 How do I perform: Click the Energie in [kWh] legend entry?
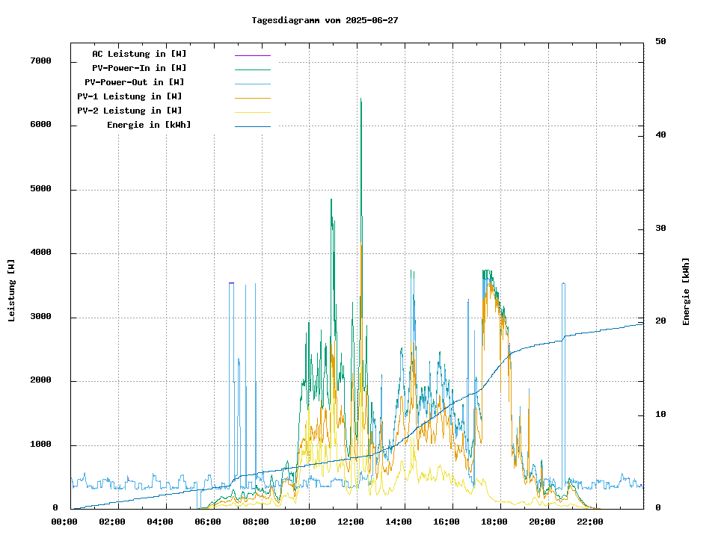point(149,125)
